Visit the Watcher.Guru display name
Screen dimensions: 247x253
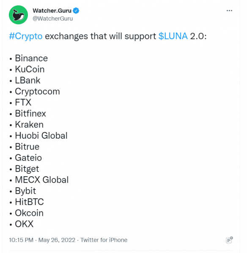pos(52,11)
